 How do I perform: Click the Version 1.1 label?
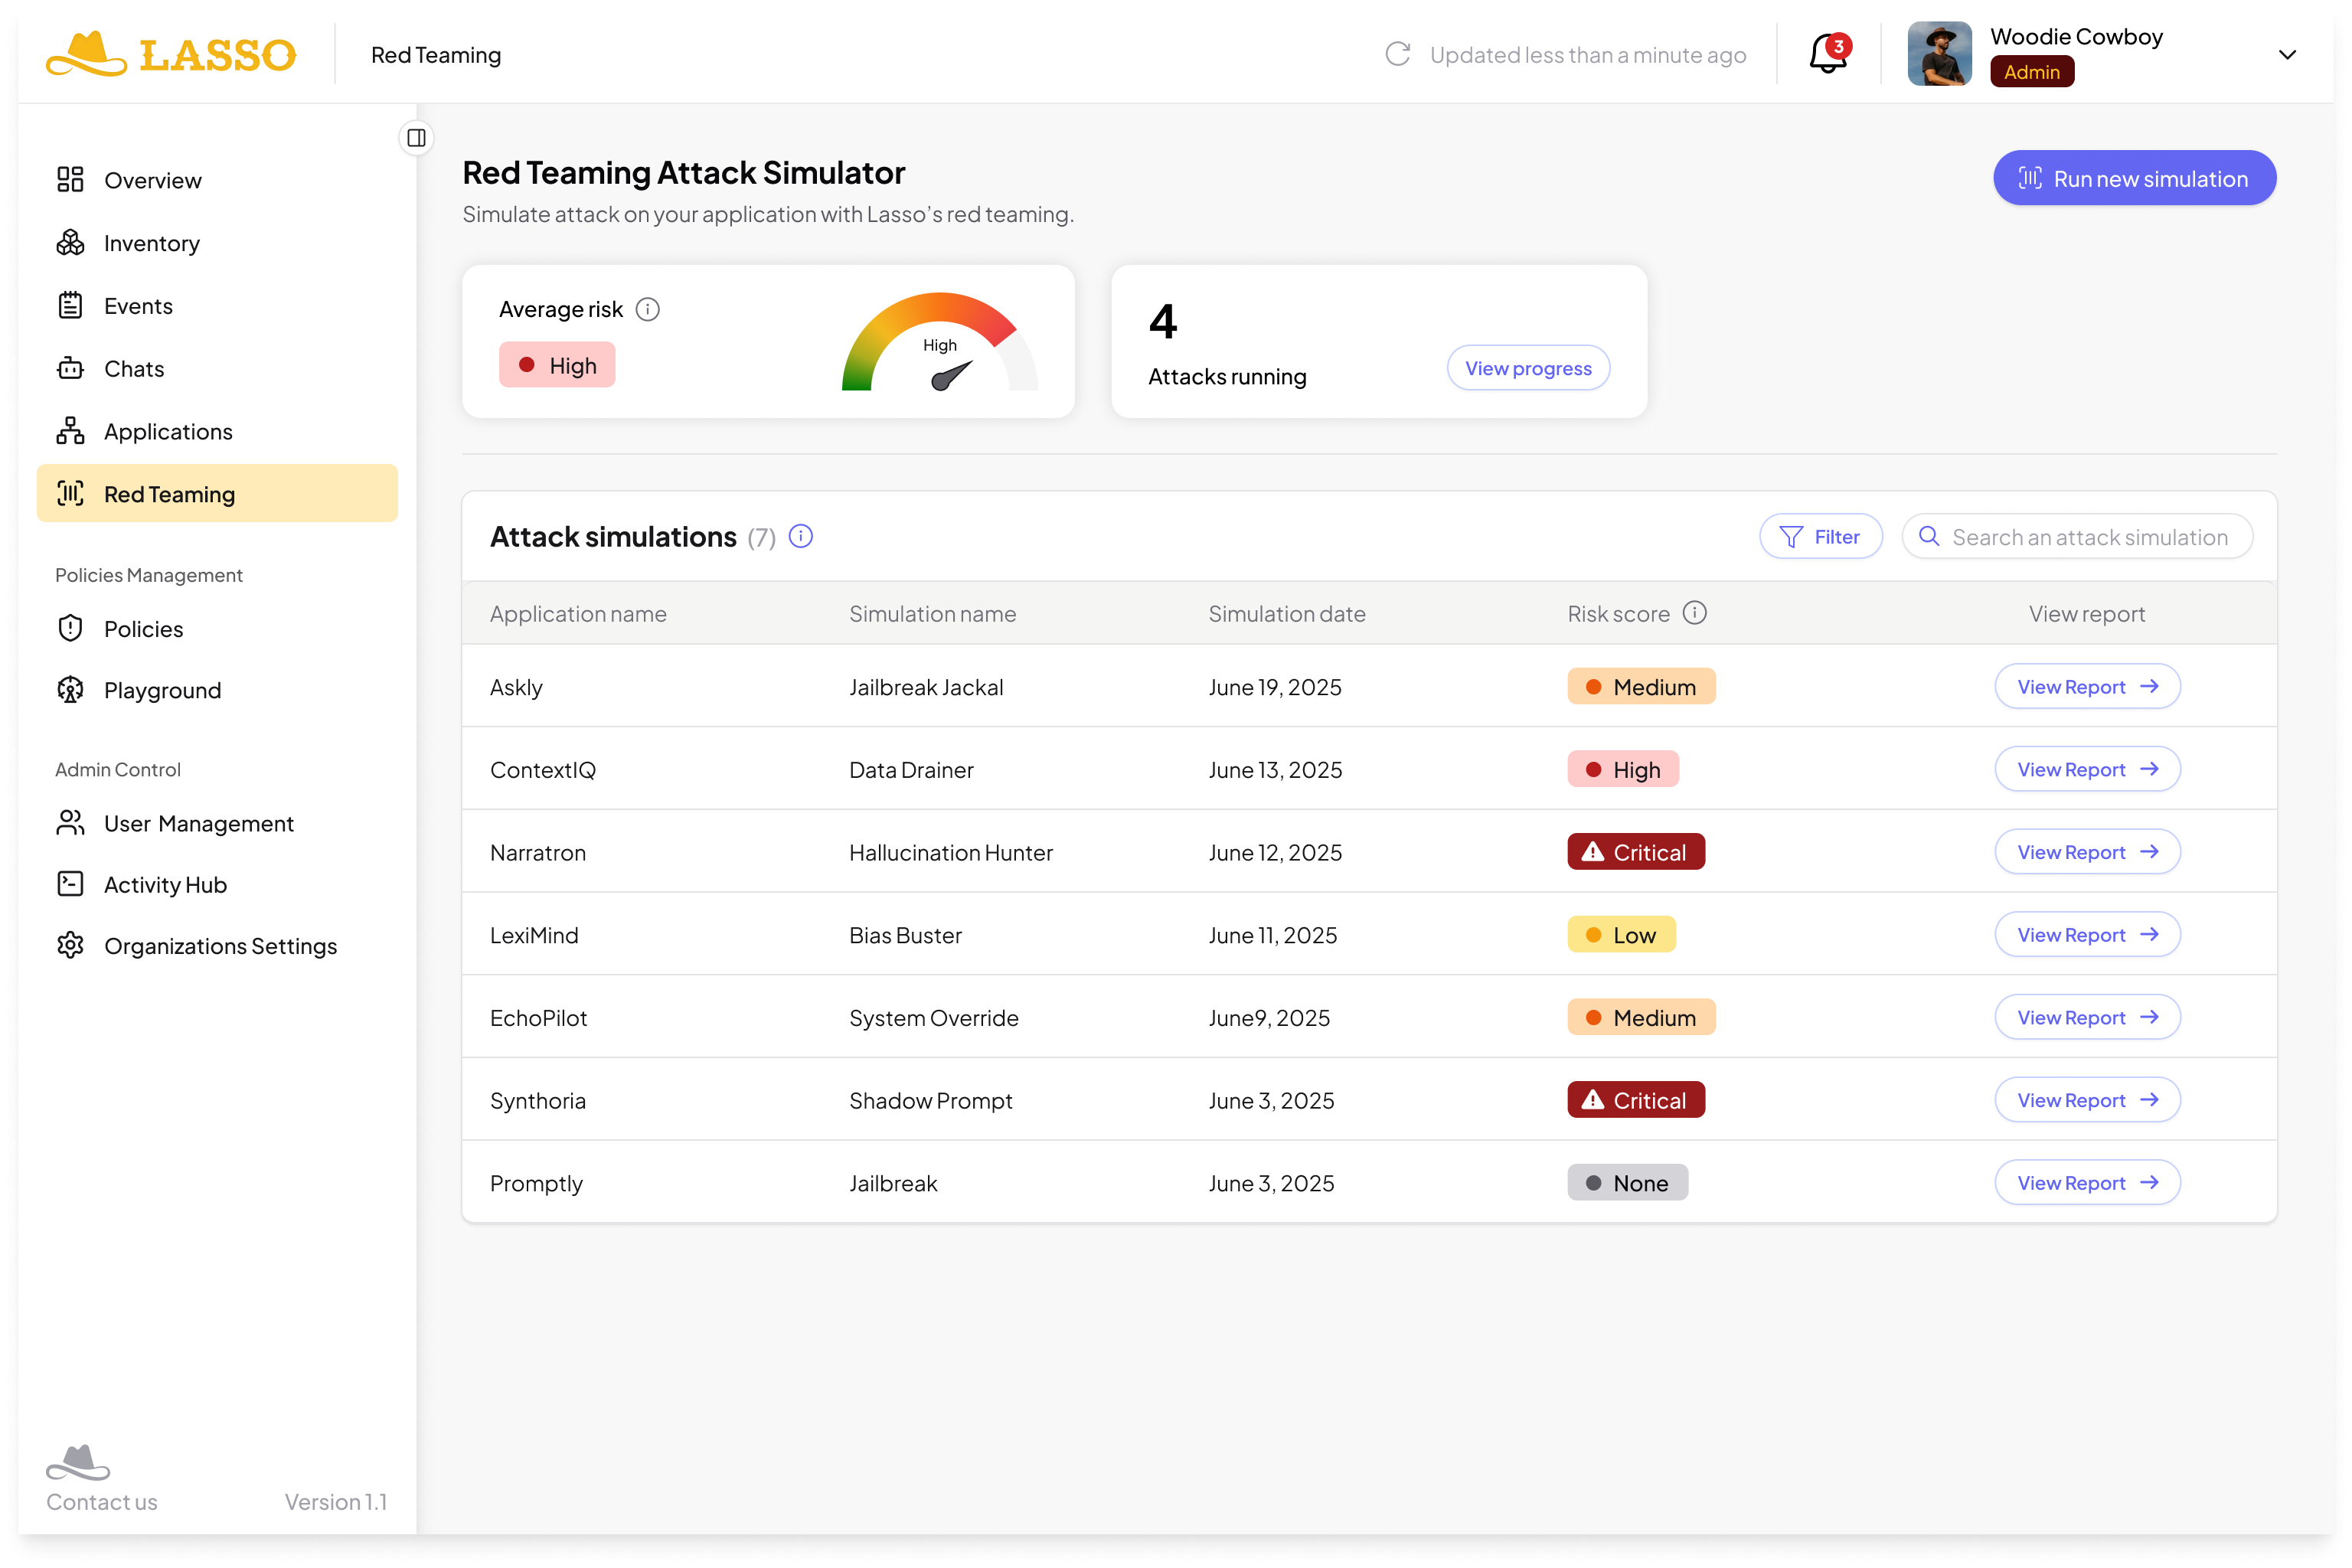(336, 1502)
